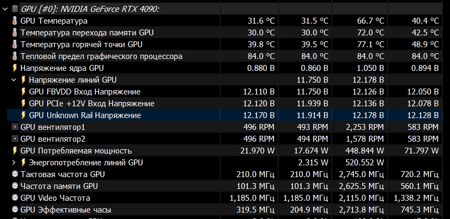450x219 pixels.
Task: Select the Температура перехода памяти GPU row
Action: 87,33
